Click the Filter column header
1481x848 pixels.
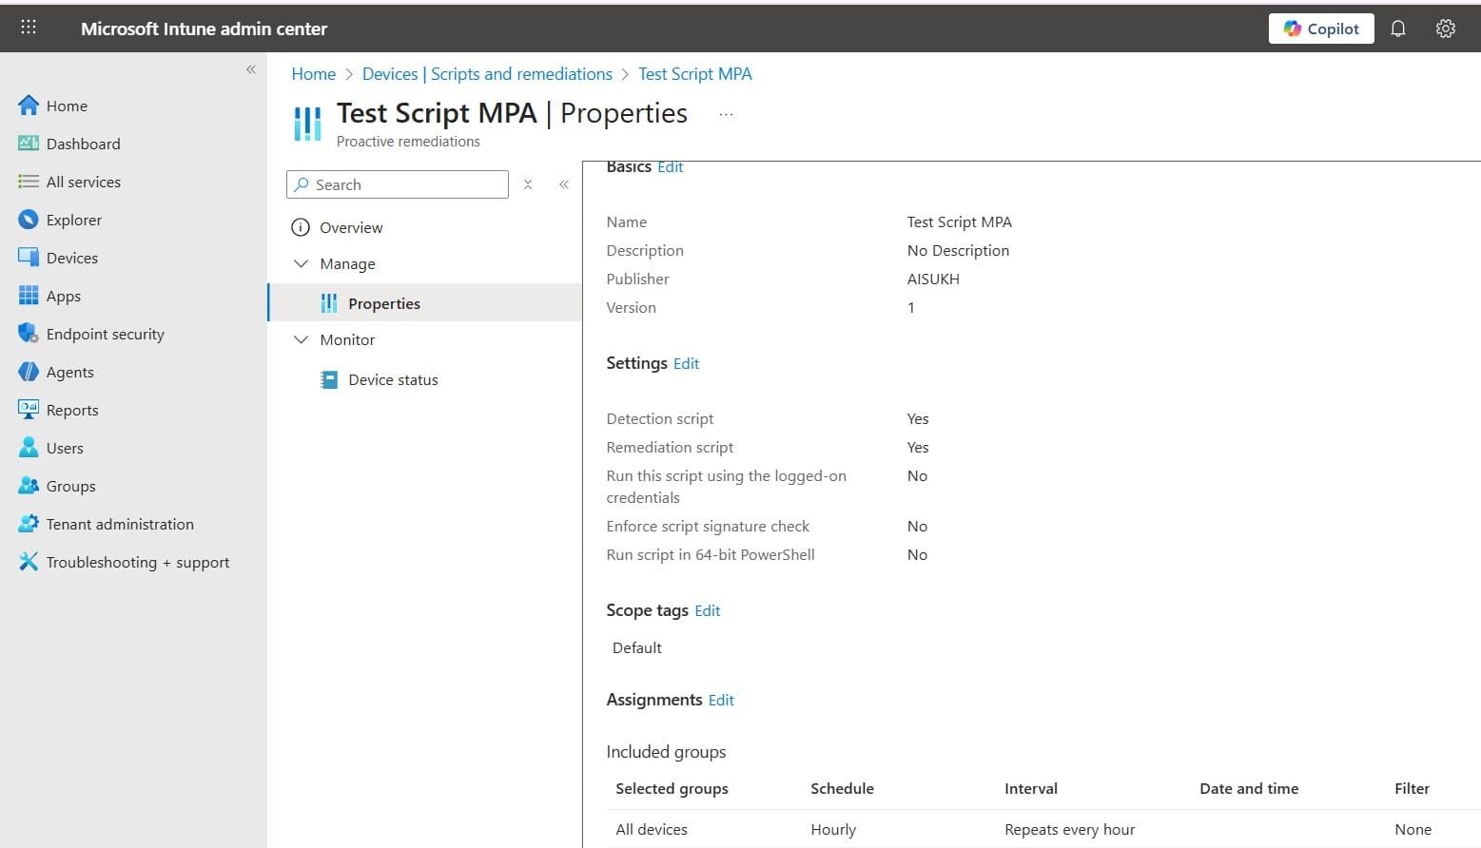1413,788
